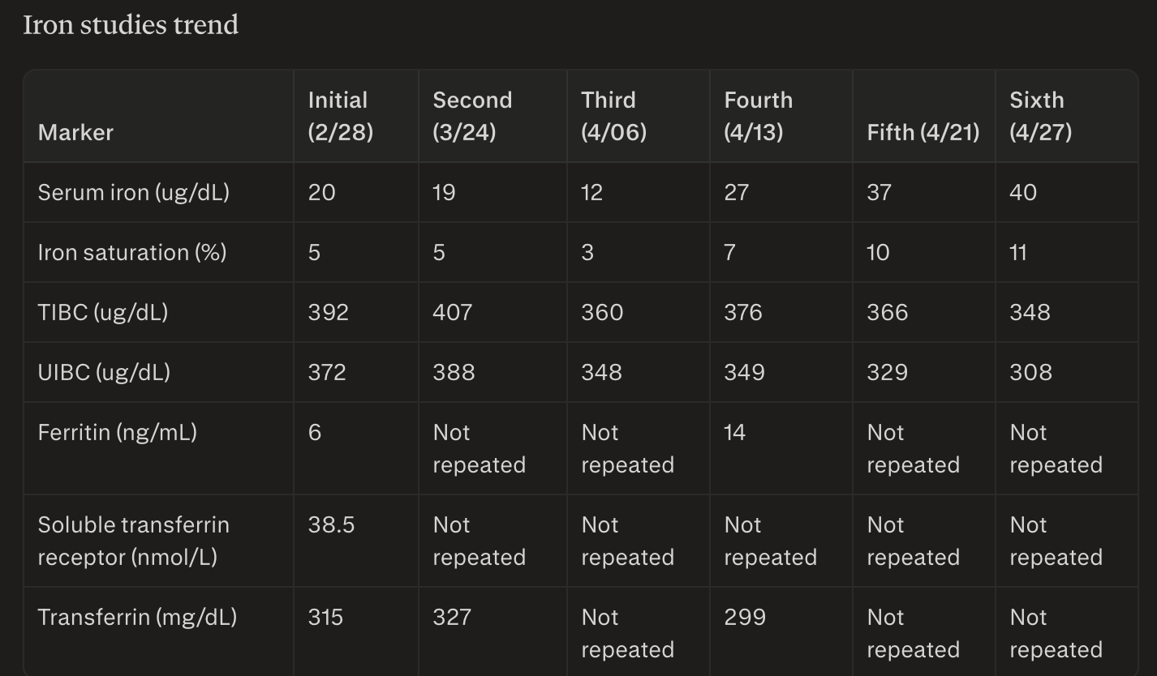Click the transferrin value 299
Screen dimensions: 1157x676
(745, 617)
